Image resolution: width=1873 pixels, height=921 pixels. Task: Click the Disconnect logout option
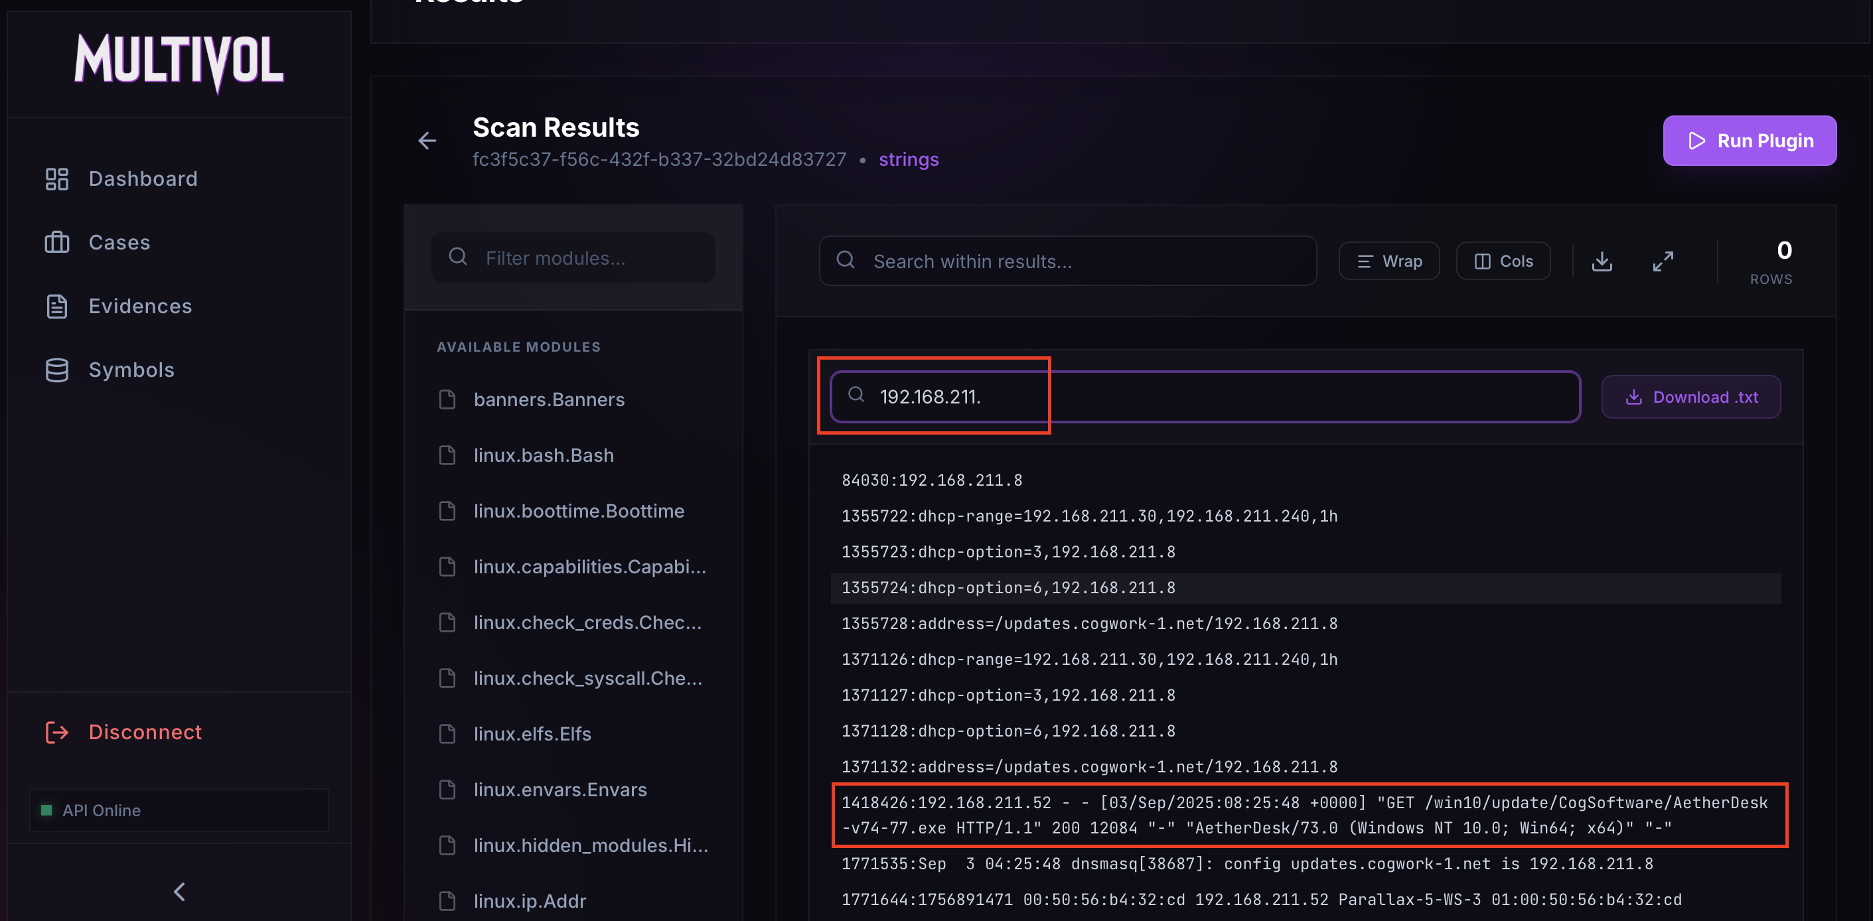click(145, 732)
